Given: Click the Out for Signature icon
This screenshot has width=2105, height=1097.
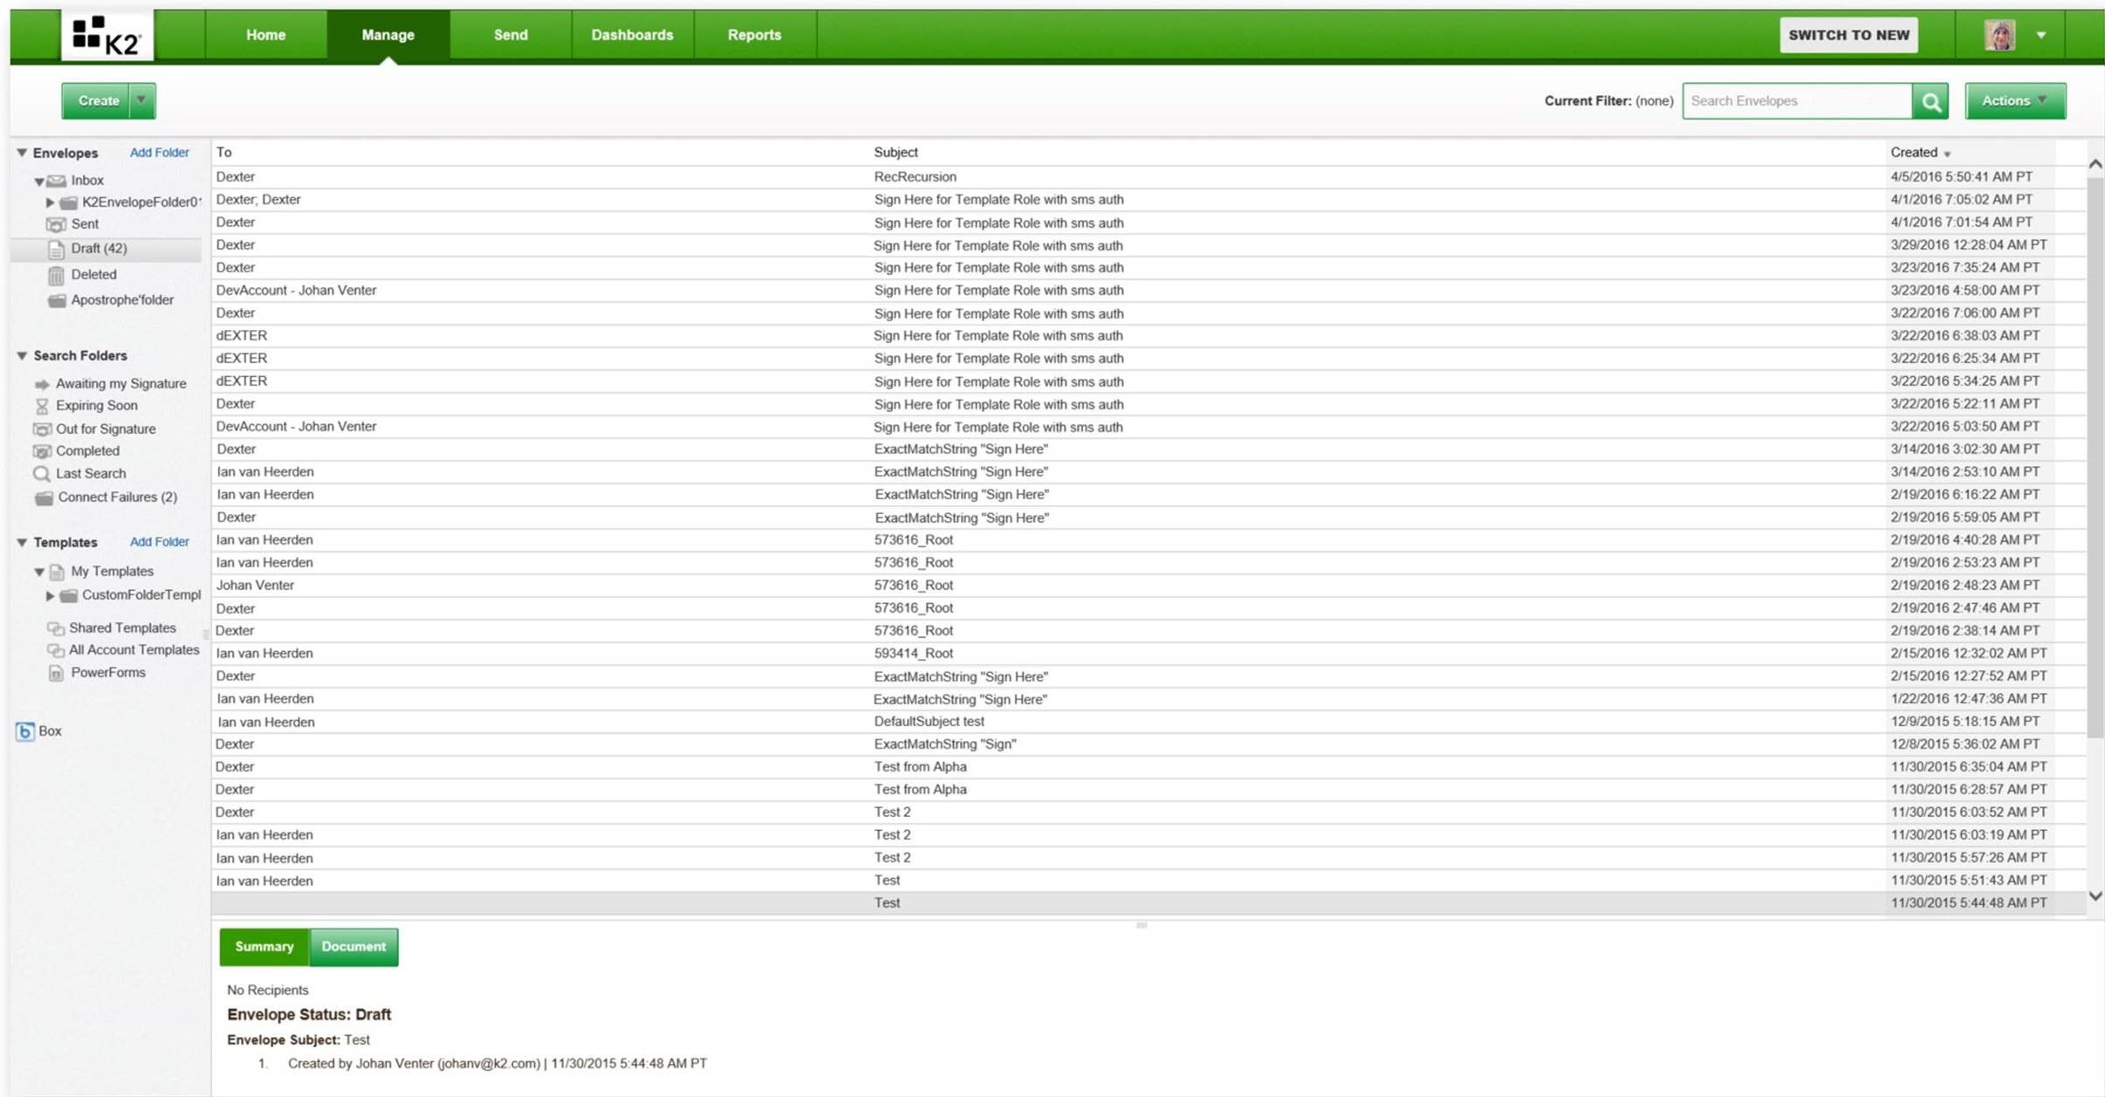Looking at the screenshot, I should click(x=42, y=429).
